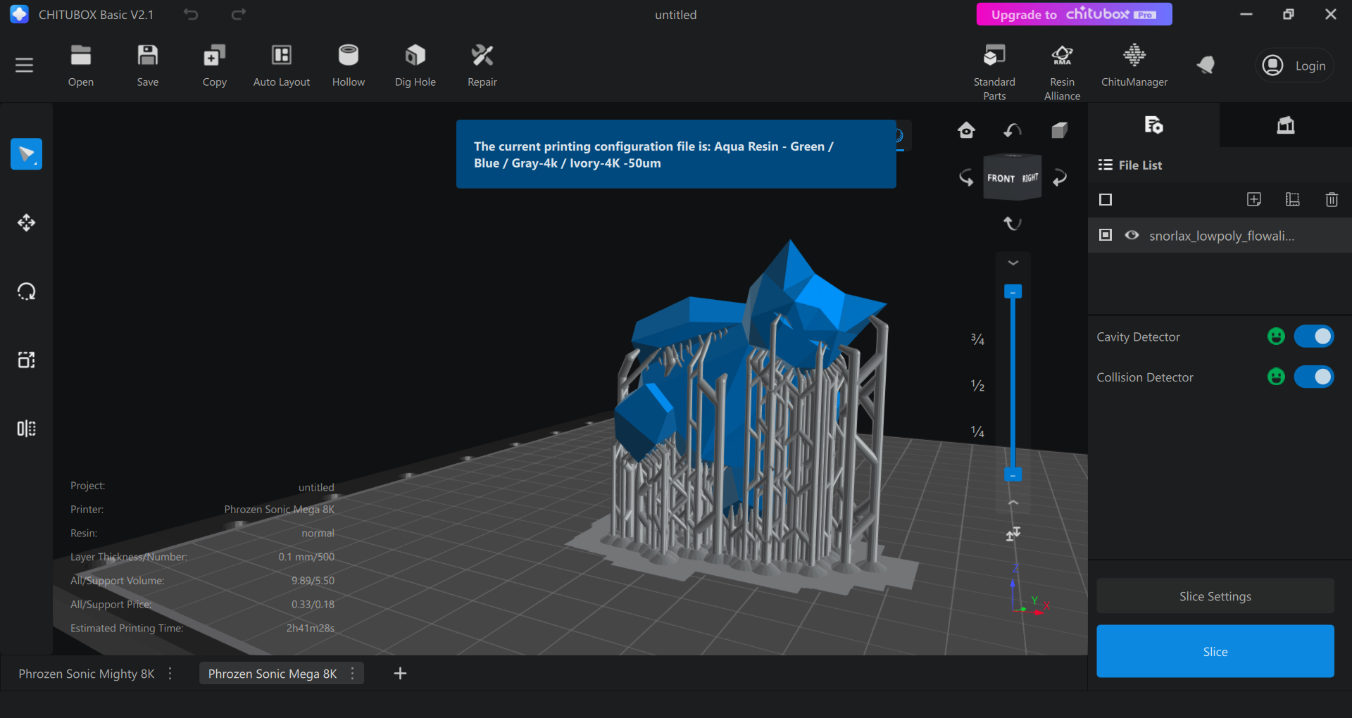1352x718 pixels.
Task: Toggle the select-all checkbox in File List
Action: [x=1106, y=200]
